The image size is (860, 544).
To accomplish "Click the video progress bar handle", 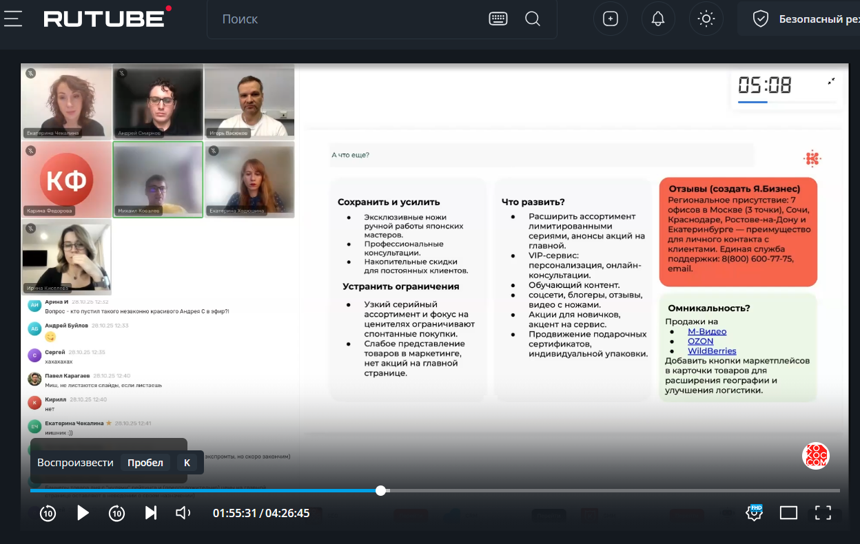I will click(x=380, y=490).
